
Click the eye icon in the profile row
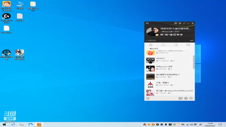181,34
